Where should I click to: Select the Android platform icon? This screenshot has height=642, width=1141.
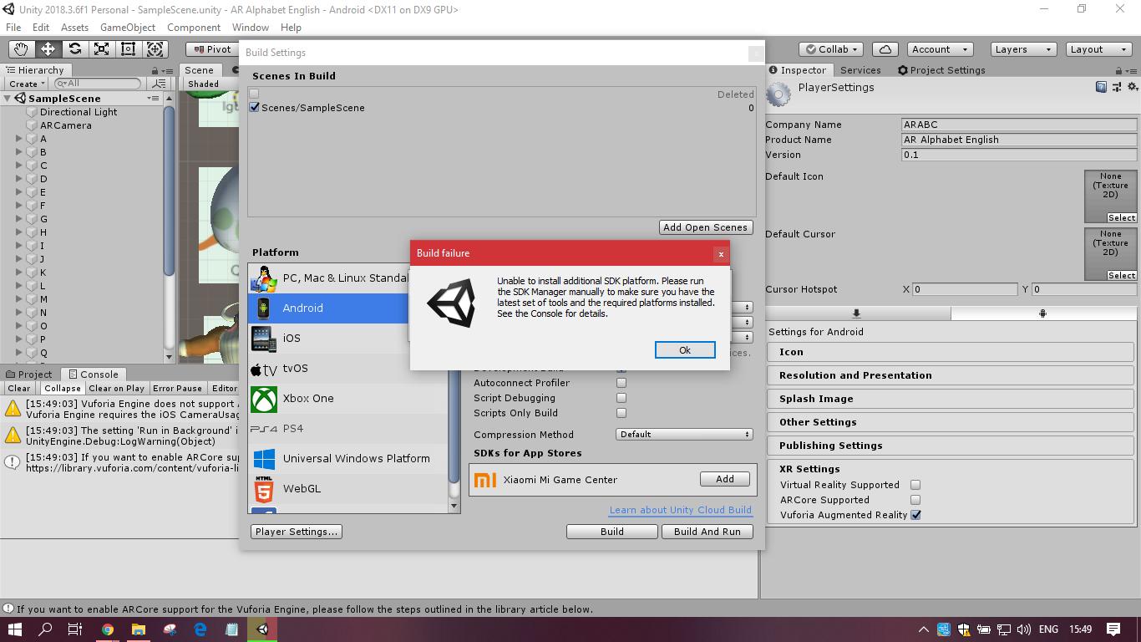263,308
